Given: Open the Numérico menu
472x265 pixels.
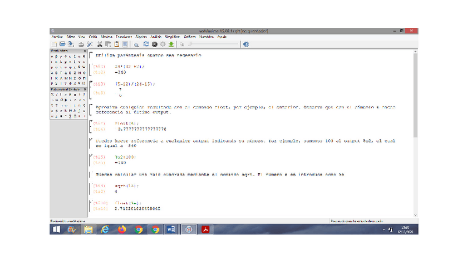Looking at the screenshot, I should point(206,37).
